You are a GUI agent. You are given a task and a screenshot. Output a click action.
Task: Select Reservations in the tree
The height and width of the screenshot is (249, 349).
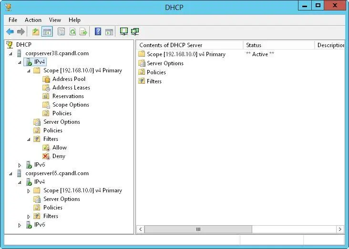point(68,96)
